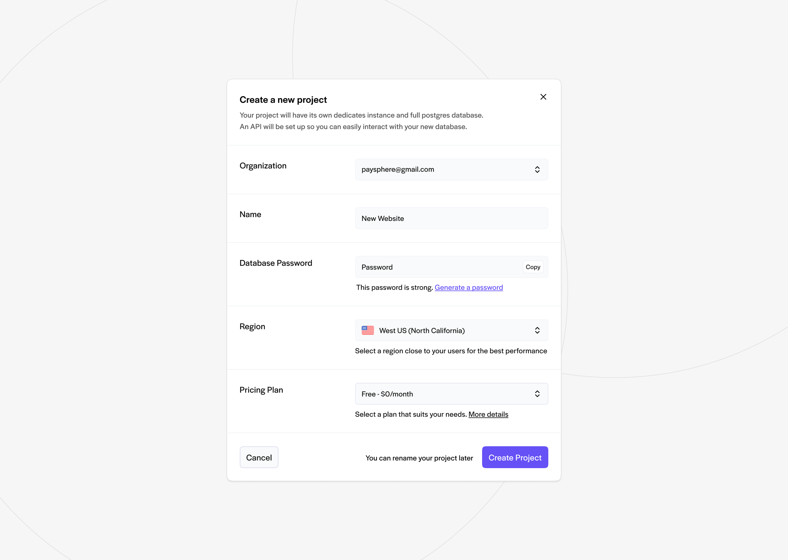788x560 pixels.
Task: Click the US flag icon beside West US
Action: click(368, 330)
